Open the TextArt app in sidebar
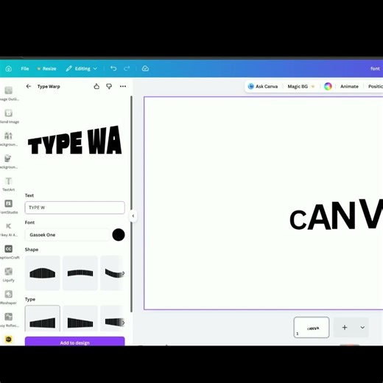This screenshot has height=383, width=383. (x=9, y=184)
